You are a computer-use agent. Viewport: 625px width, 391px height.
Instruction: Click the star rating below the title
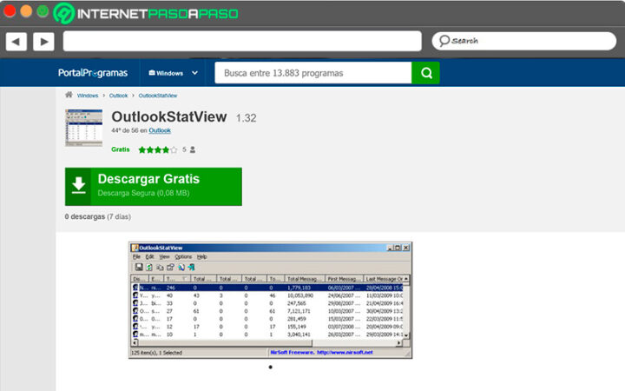(157, 149)
